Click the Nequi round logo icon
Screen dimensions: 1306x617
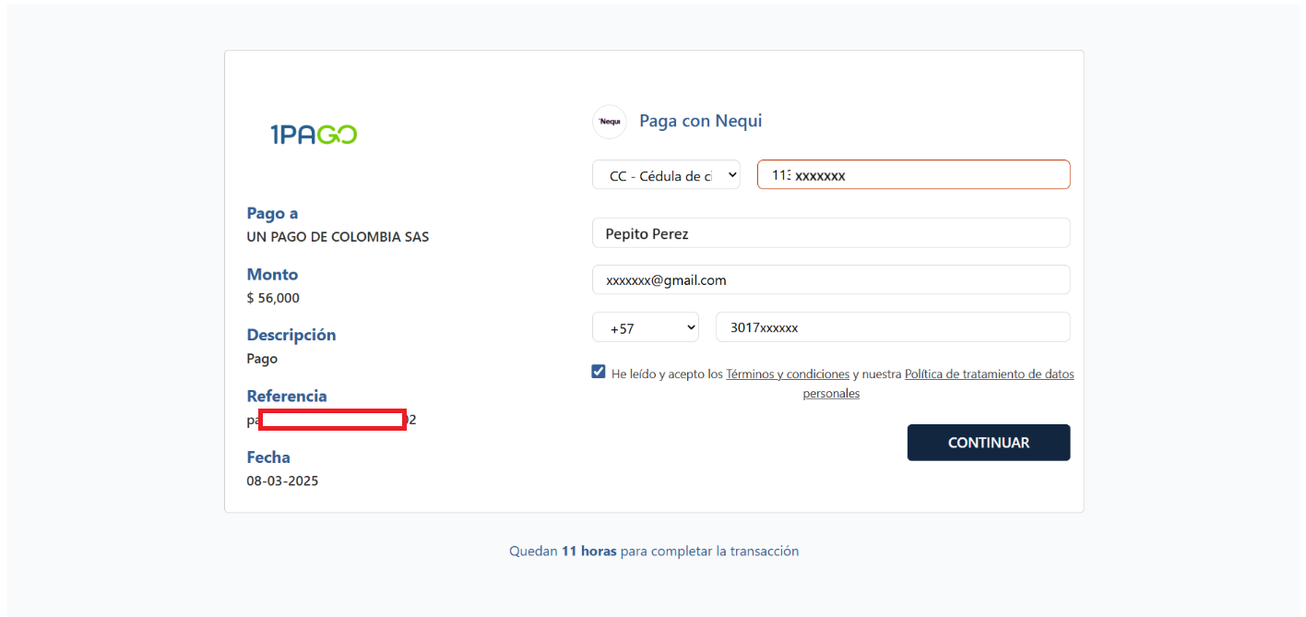tap(609, 122)
